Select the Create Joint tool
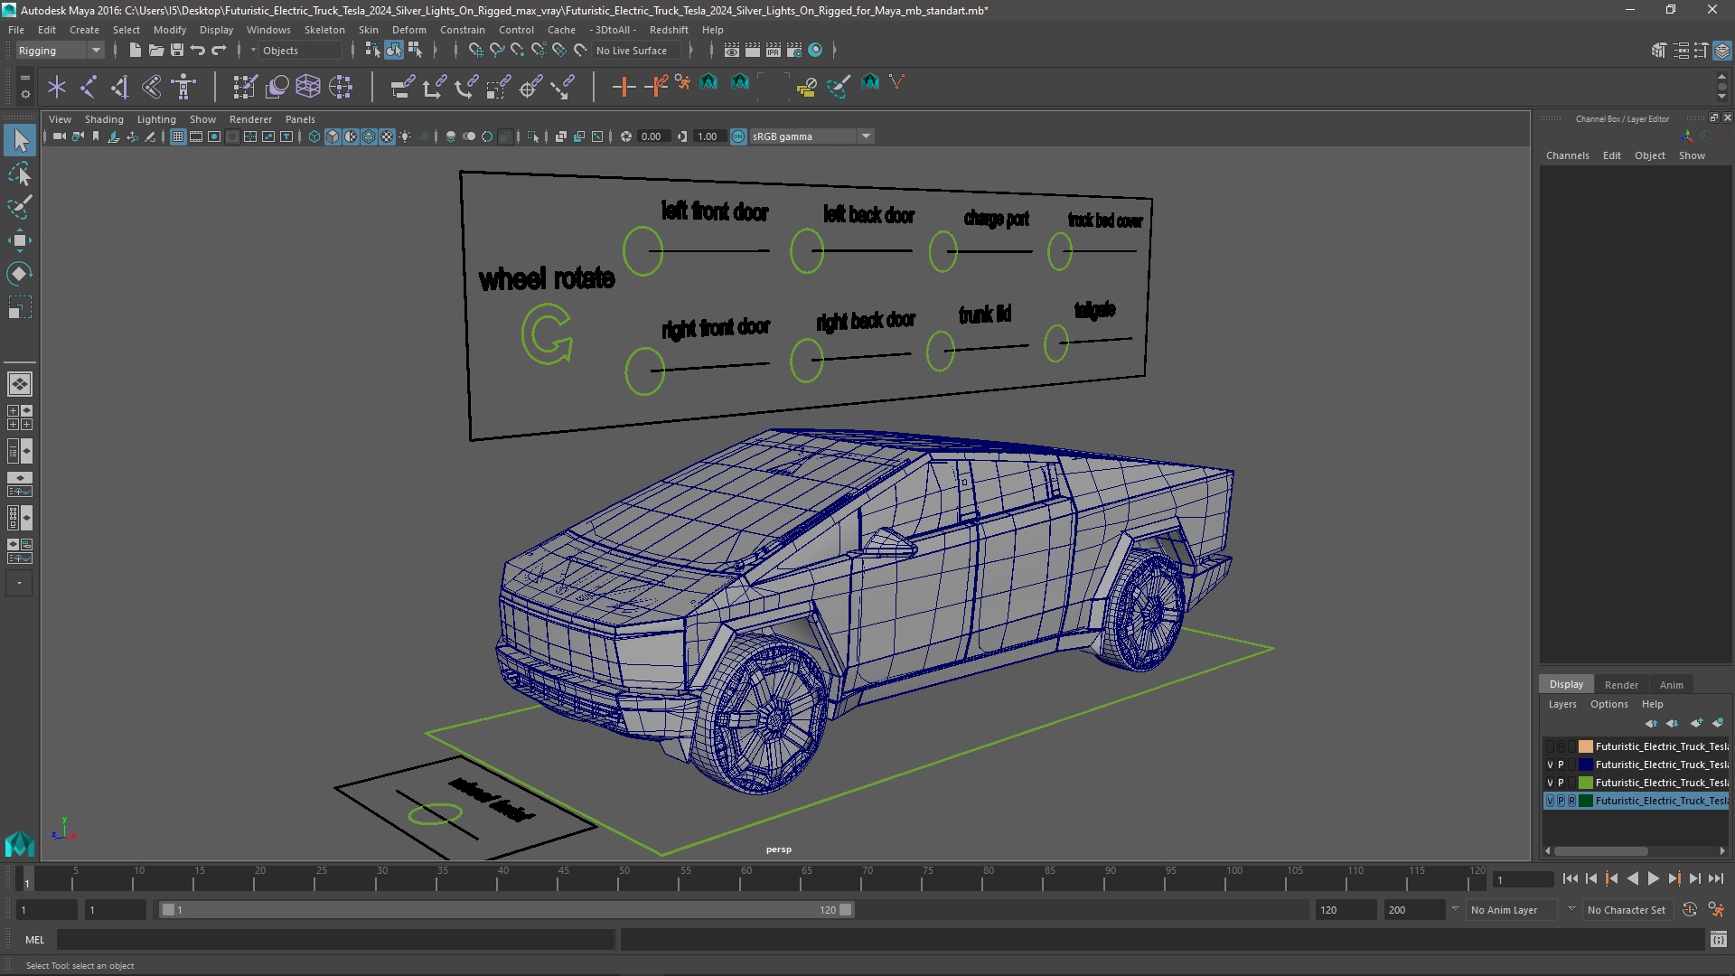1735x976 pixels. (x=89, y=87)
